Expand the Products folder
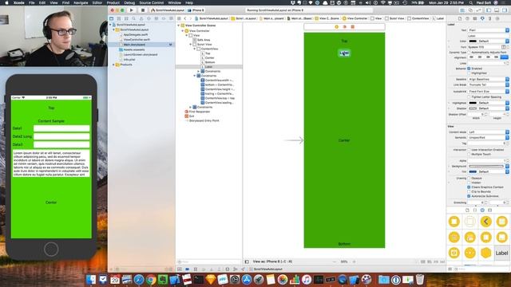 [113, 65]
